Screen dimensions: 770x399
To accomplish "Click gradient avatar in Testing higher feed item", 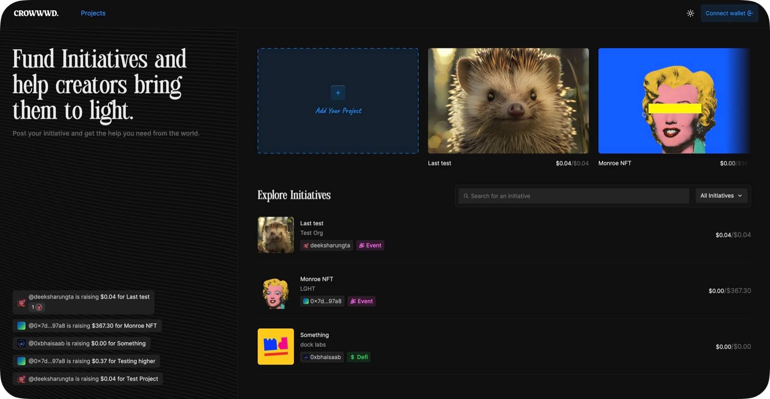I will pyautogui.click(x=21, y=361).
